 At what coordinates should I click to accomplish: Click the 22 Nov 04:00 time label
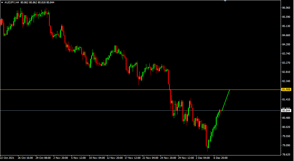click(x=150, y=158)
